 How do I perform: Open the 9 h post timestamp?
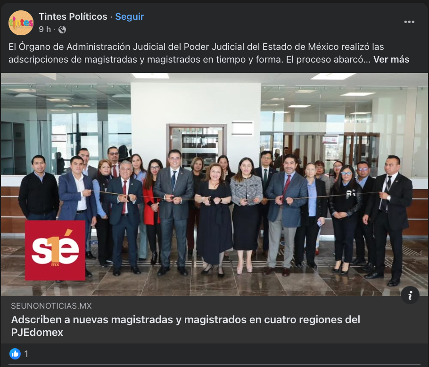45,29
